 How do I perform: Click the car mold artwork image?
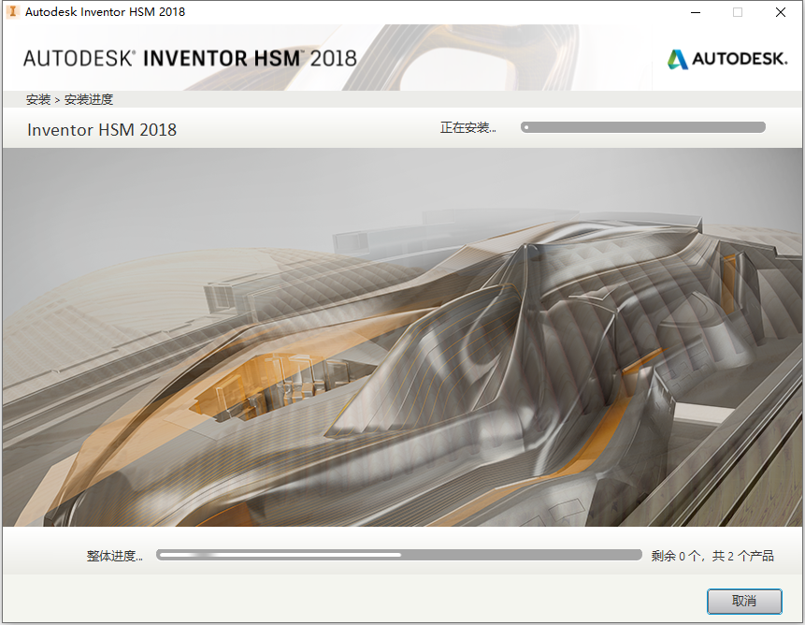402,338
